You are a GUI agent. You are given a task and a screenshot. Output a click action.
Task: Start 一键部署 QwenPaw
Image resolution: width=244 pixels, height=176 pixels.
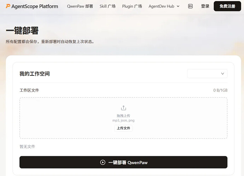click(123, 162)
